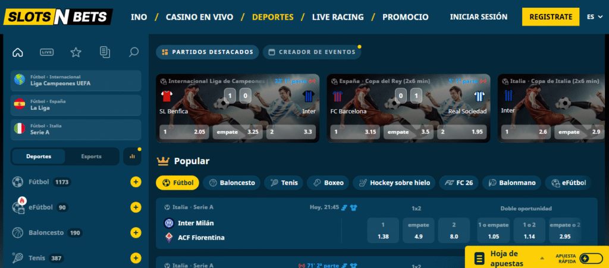Image resolution: width=609 pixels, height=268 pixels.
Task: Open the ES language dropdown
Action: [595, 17]
